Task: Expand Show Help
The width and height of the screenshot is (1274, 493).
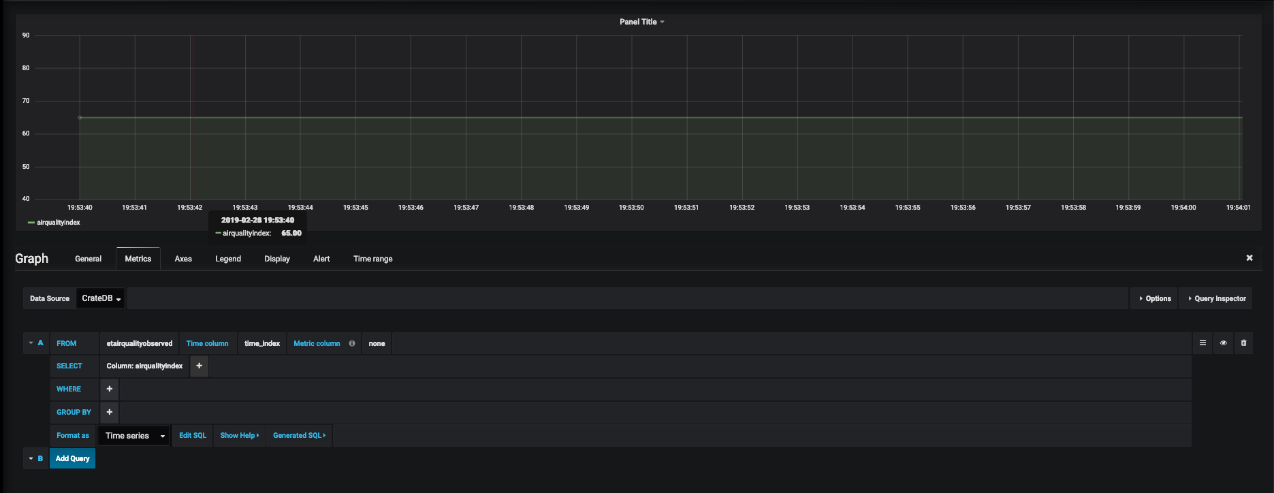Action: pos(239,436)
